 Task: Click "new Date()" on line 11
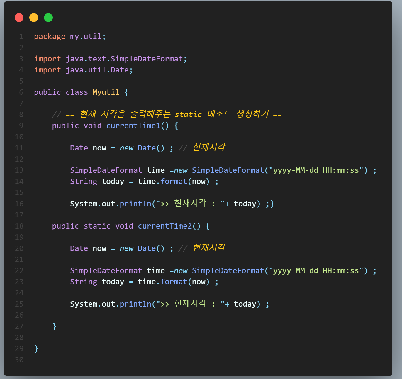click(142, 148)
